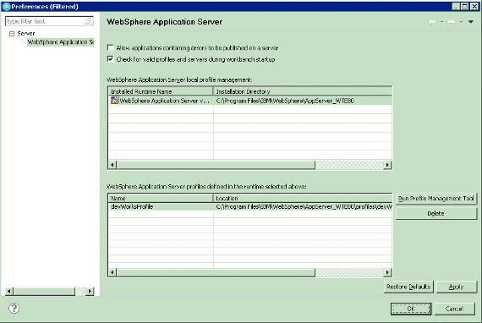
Task: Click the help question mark icon
Action: (x=14, y=308)
